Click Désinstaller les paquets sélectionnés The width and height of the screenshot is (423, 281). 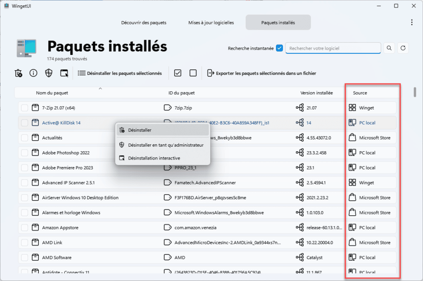point(120,73)
